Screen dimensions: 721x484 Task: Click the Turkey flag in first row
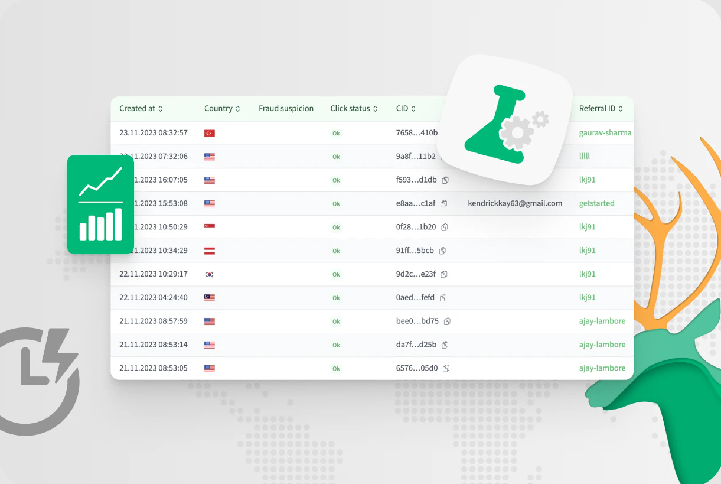[x=210, y=133]
